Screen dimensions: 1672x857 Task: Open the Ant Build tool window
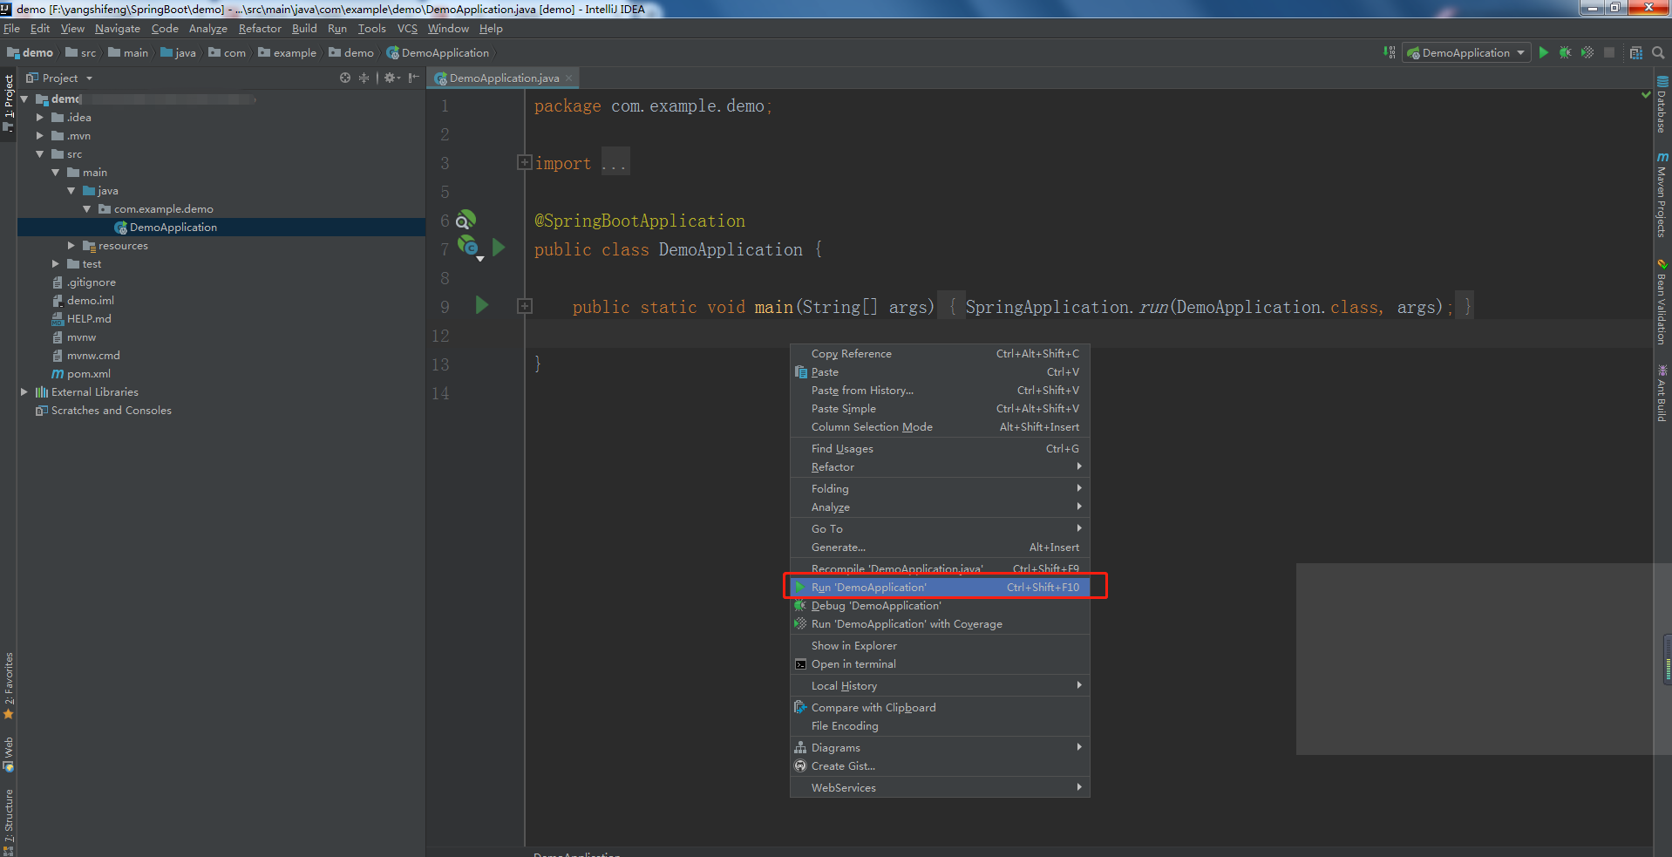pyautogui.click(x=1662, y=393)
